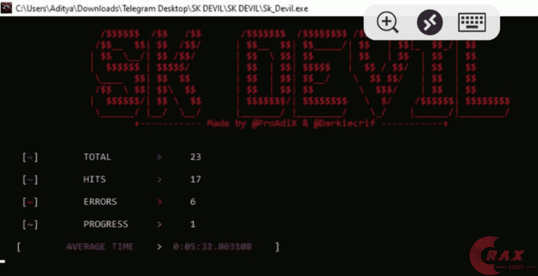538x276 pixels.
Task: Click the ERRORS label
Action: [100, 202]
